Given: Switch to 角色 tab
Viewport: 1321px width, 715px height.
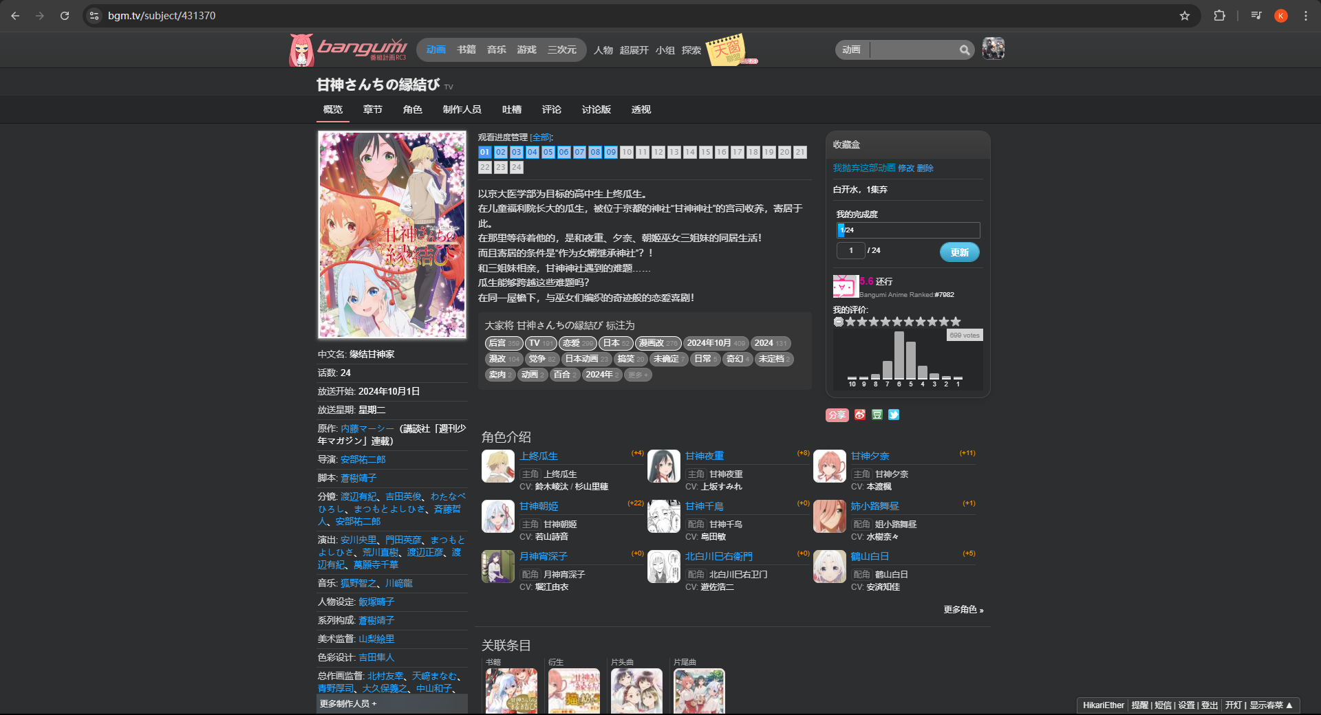Looking at the screenshot, I should (413, 109).
